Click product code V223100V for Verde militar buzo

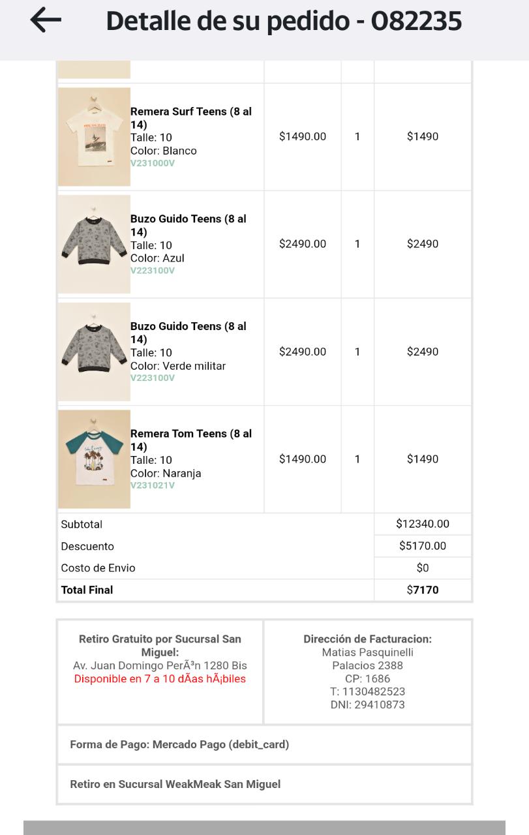point(153,378)
